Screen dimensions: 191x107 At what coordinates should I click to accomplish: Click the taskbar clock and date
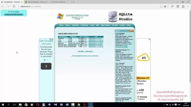(186, 105)
